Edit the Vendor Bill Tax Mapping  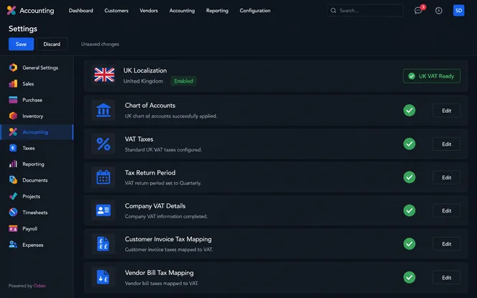click(446, 278)
